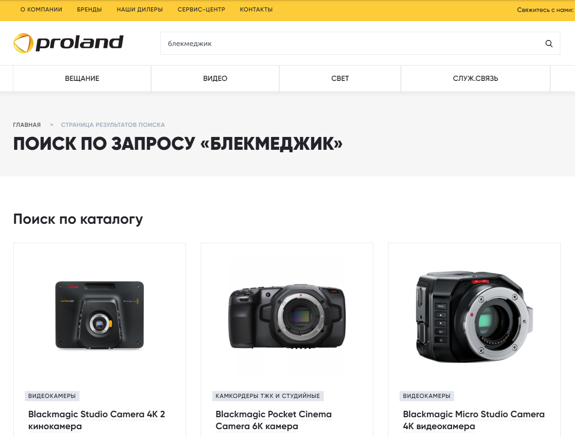Open Blackmagic Micro Studio Camera 4K видеокамера link

[x=474, y=420]
